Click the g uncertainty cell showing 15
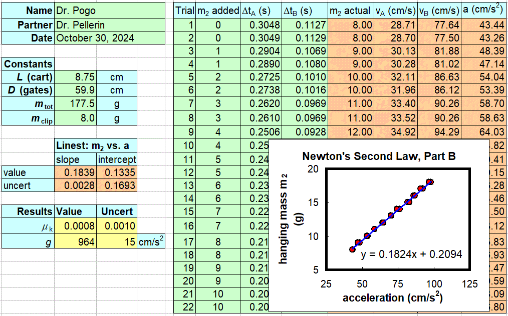 116,241
